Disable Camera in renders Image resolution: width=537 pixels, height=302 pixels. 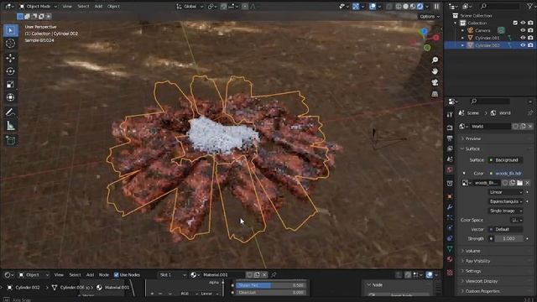530,30
